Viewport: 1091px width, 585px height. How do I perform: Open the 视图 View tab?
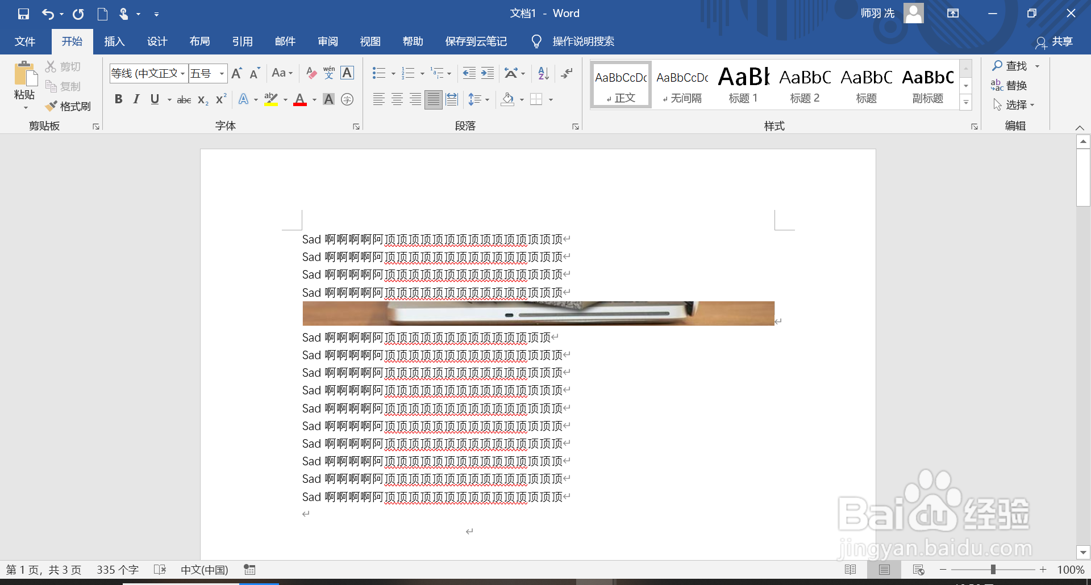click(370, 41)
